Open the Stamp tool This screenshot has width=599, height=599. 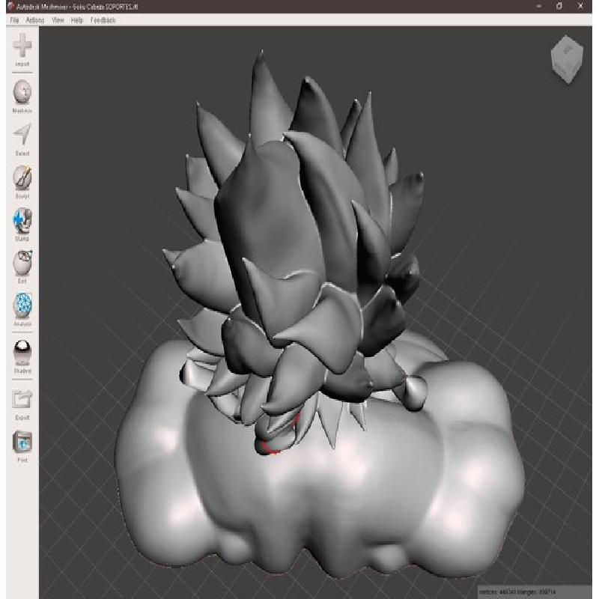tap(22, 224)
